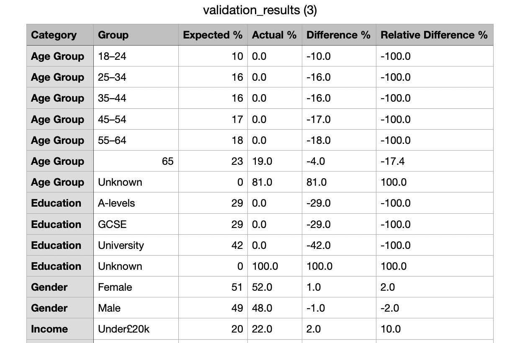Click the A-levels education cell
This screenshot has height=343, width=525.
pos(116,203)
